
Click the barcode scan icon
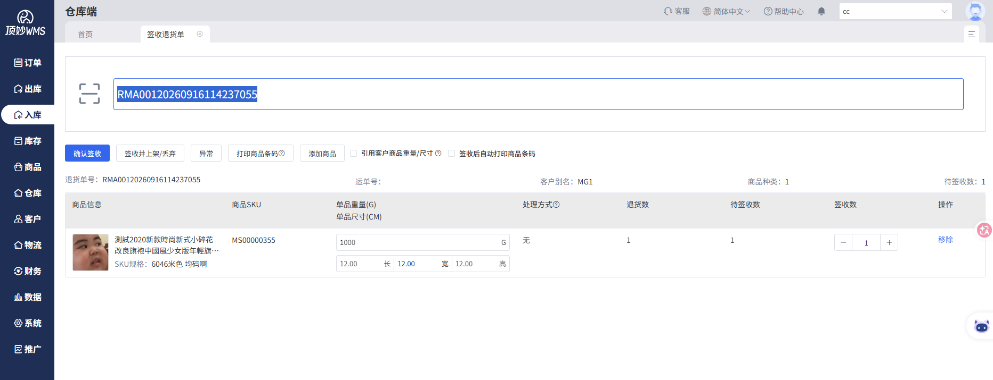pyautogui.click(x=89, y=94)
